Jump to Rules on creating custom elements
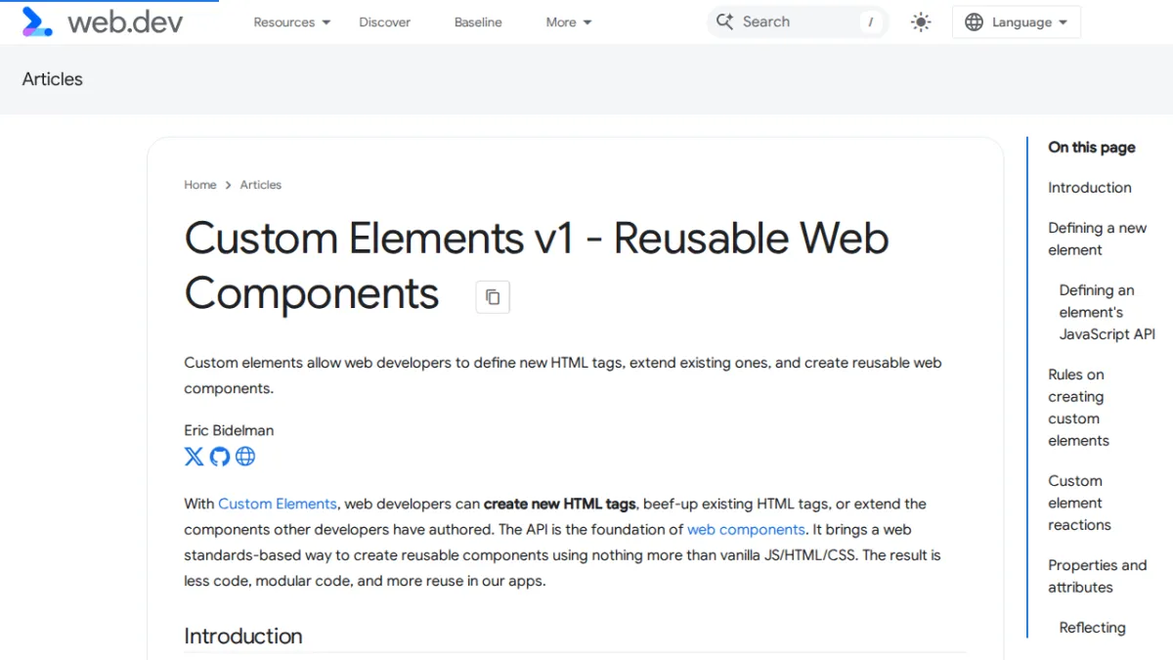This screenshot has width=1173, height=660. [1079, 408]
